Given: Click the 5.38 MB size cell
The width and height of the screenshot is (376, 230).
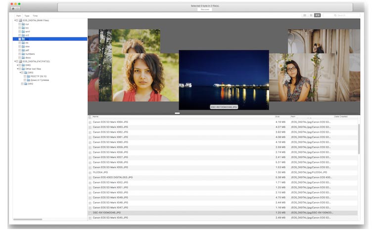Looking at the screenshot, I should tap(281, 178).
